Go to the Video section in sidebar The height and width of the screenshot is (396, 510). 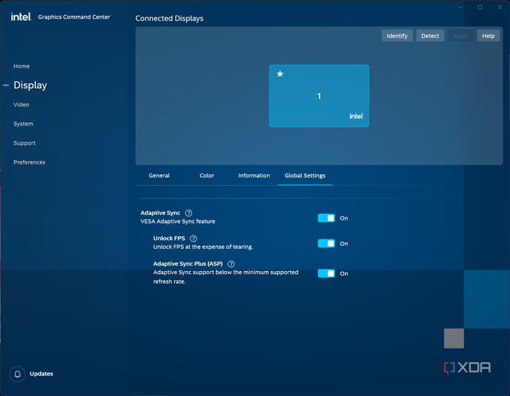(22, 104)
